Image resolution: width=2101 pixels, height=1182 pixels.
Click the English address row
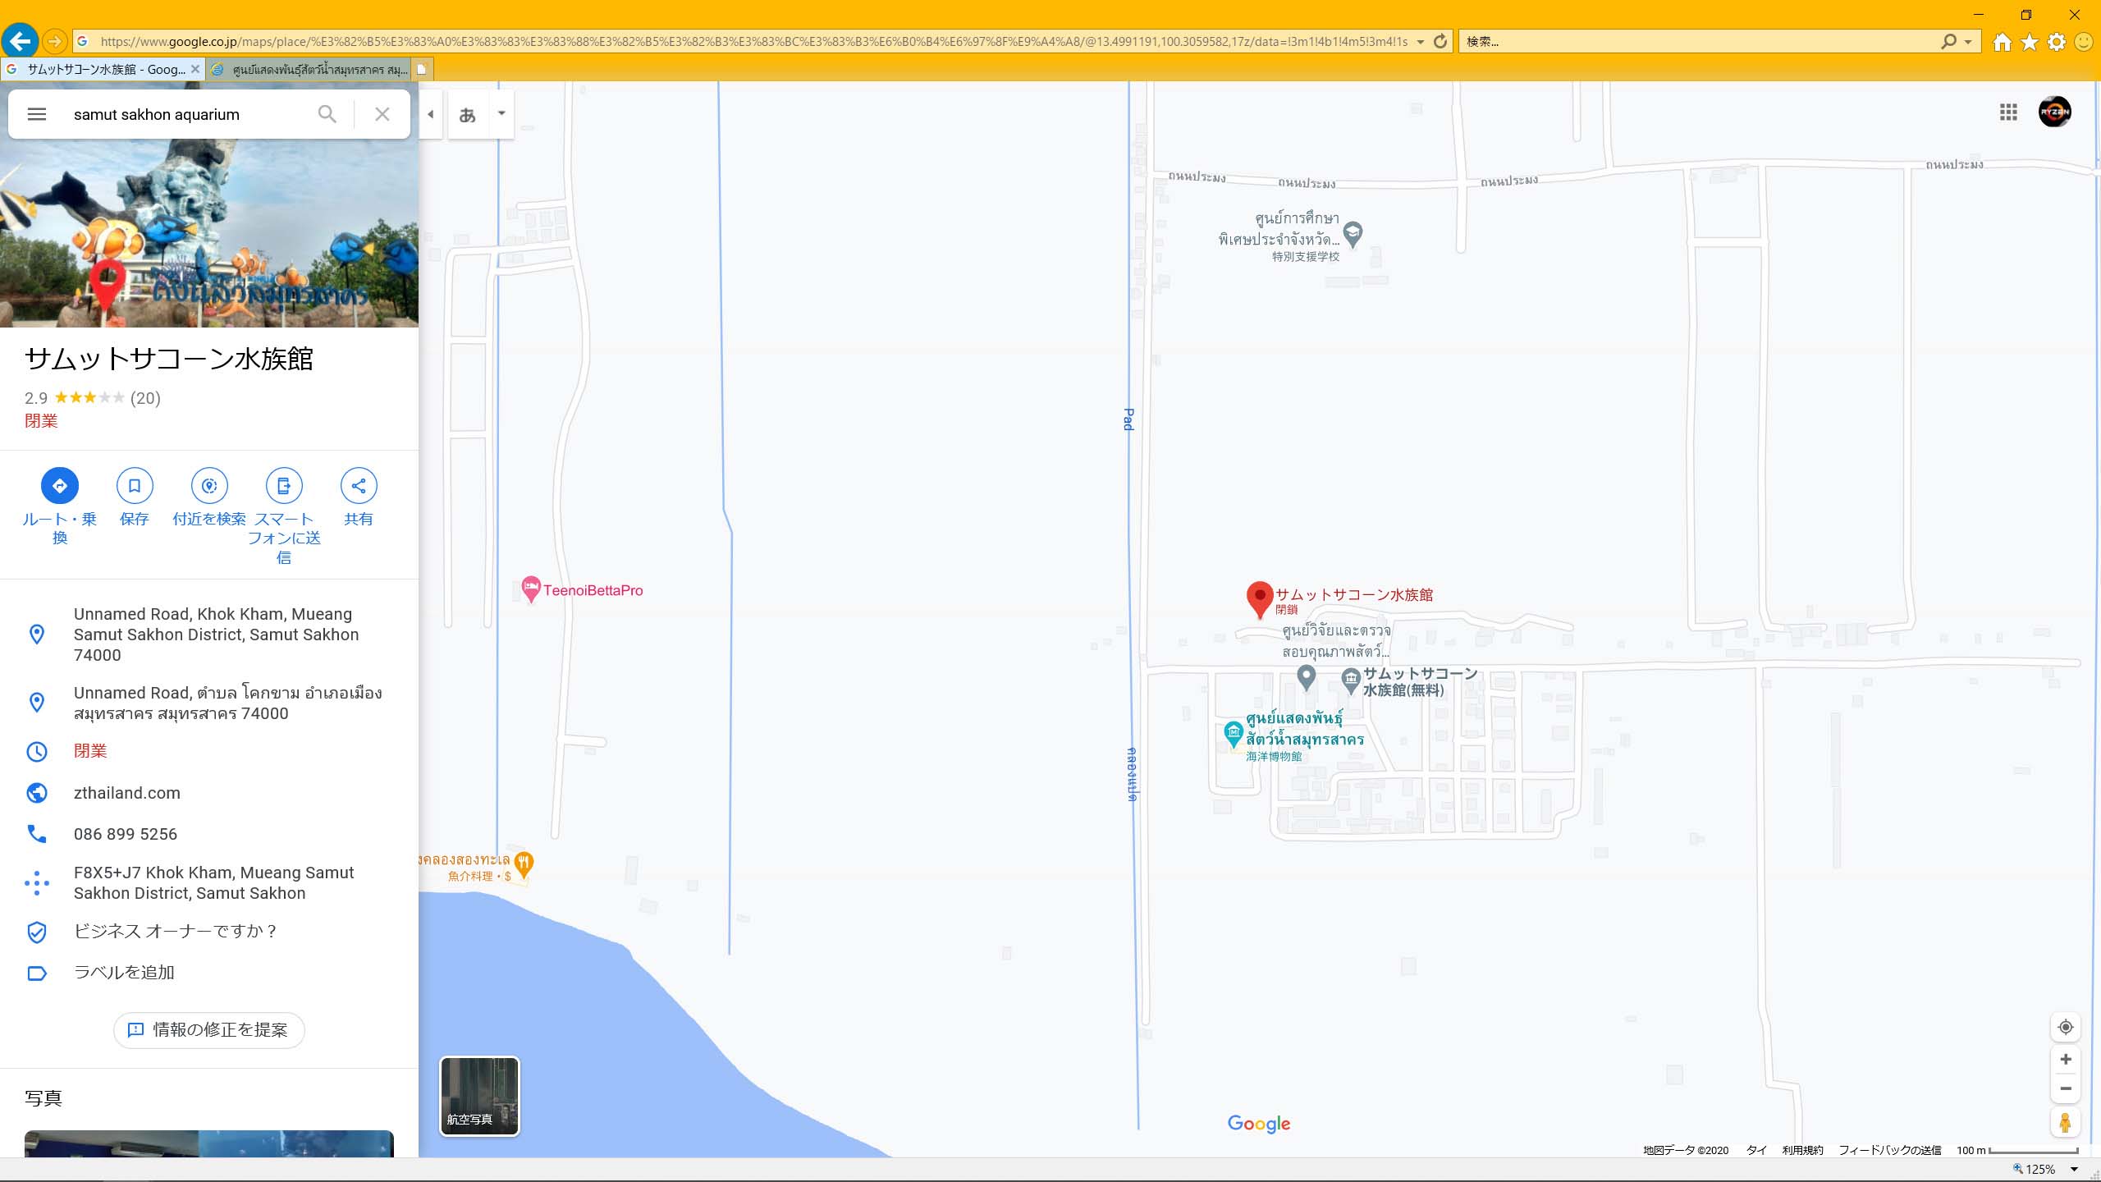[209, 635]
